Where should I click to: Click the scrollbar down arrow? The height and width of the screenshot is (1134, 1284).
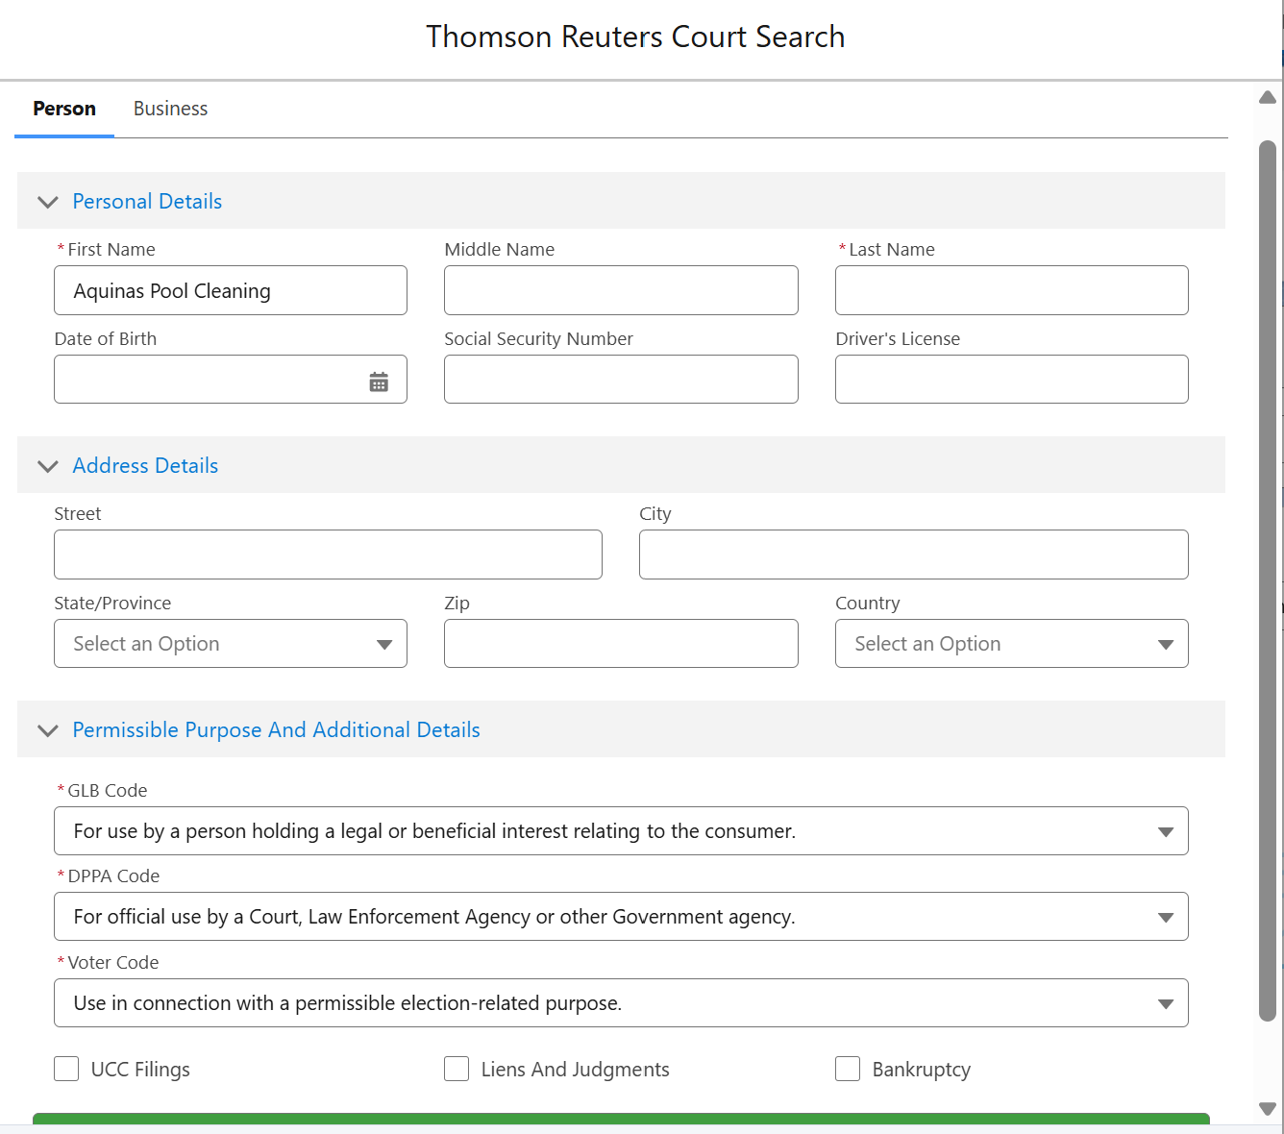pyautogui.click(x=1268, y=1109)
